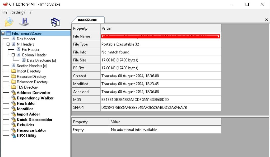Open Import Directory folder item
Viewport: 270px width, 157px height.
29,71
